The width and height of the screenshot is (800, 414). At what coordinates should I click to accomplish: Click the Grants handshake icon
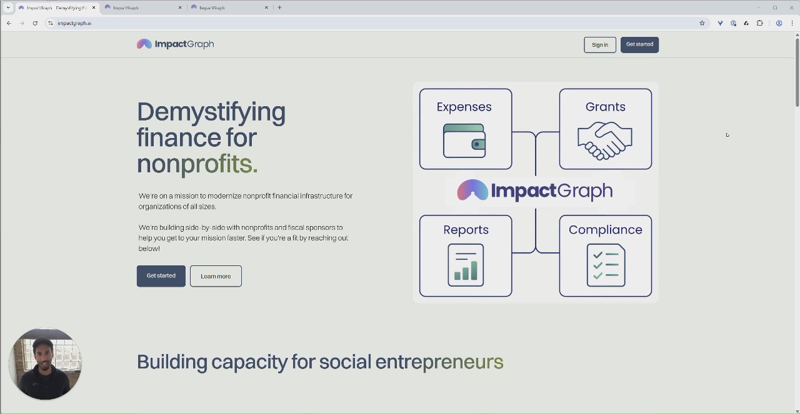tap(605, 140)
